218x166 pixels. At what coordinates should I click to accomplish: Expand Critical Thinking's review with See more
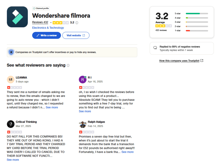pyautogui.click(x=13, y=160)
